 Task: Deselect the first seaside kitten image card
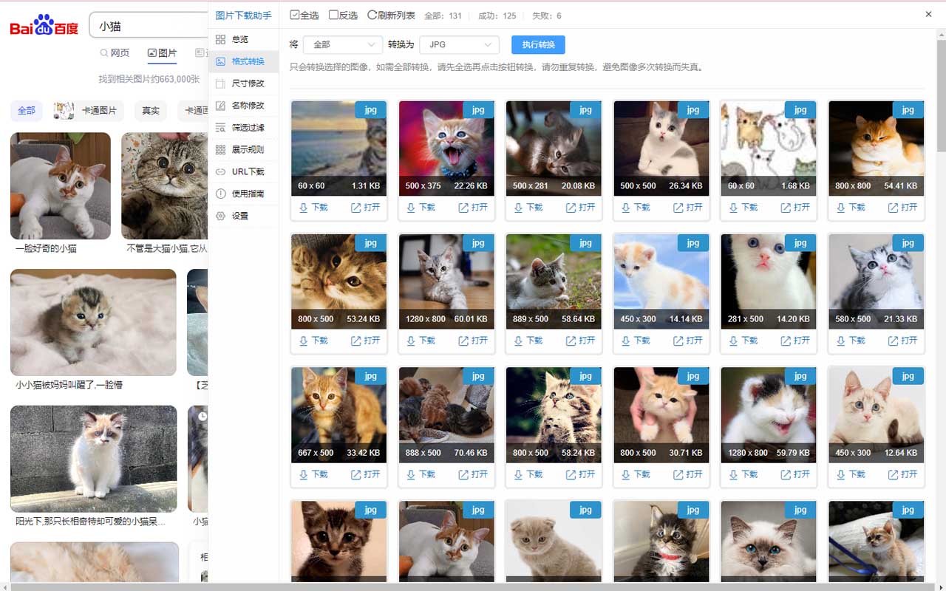pos(338,148)
